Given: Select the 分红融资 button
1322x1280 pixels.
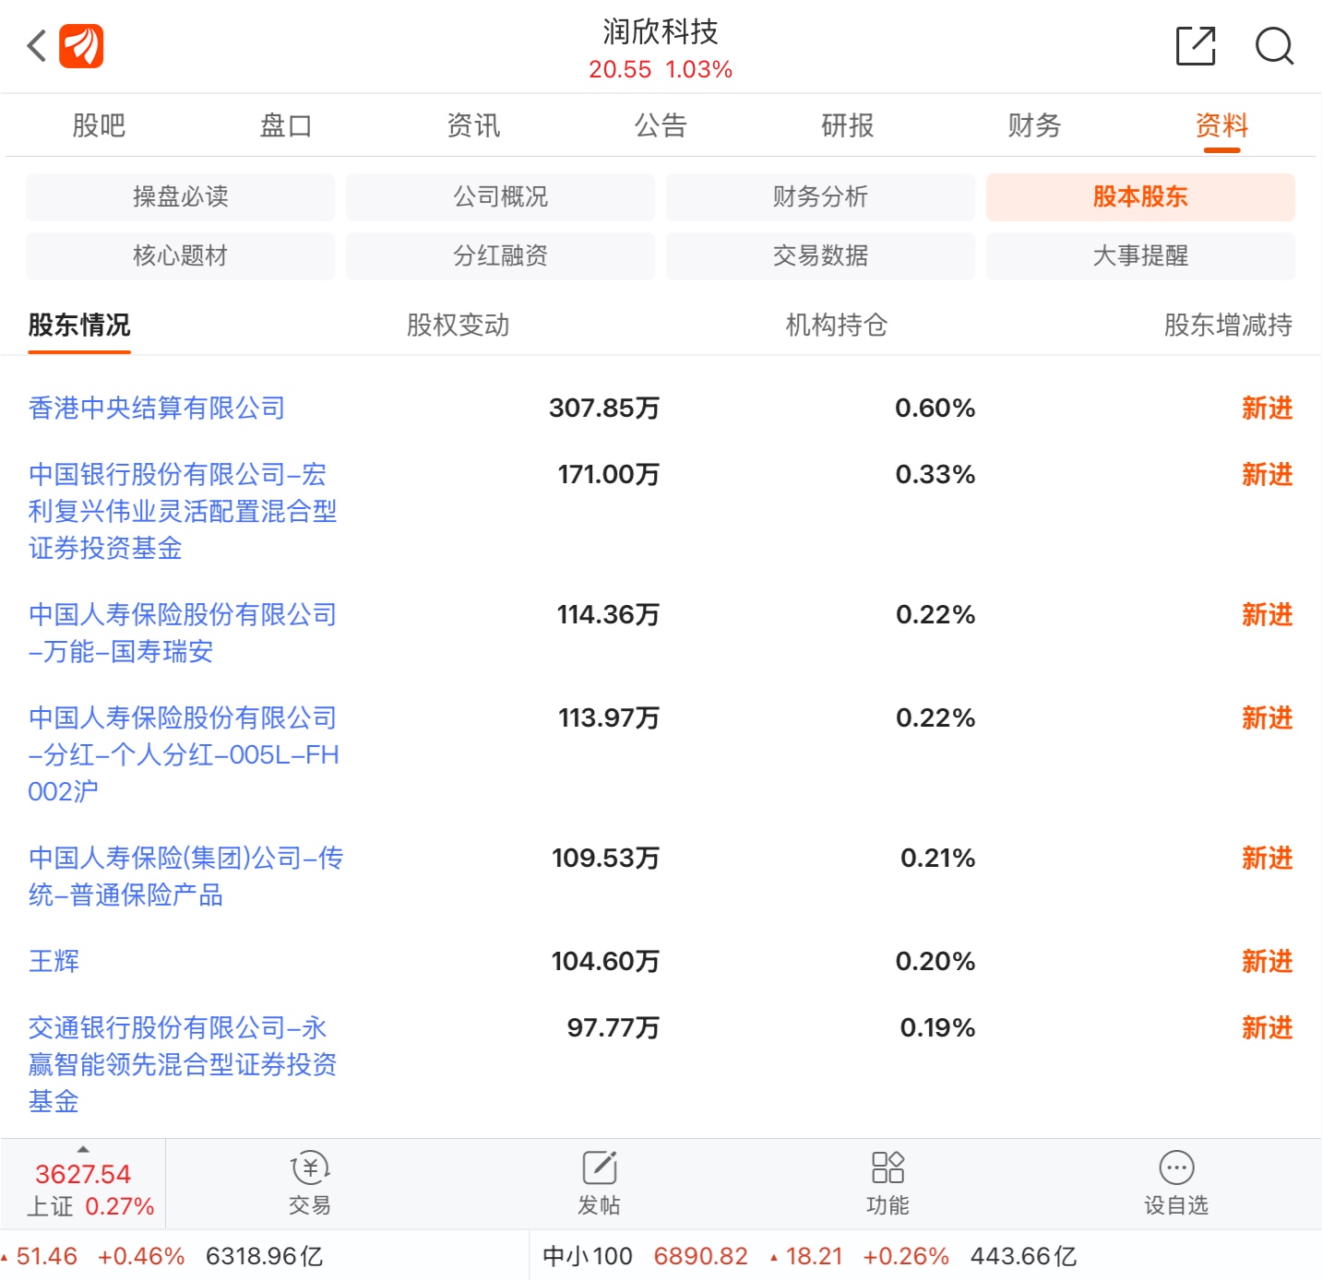Looking at the screenshot, I should click(501, 255).
